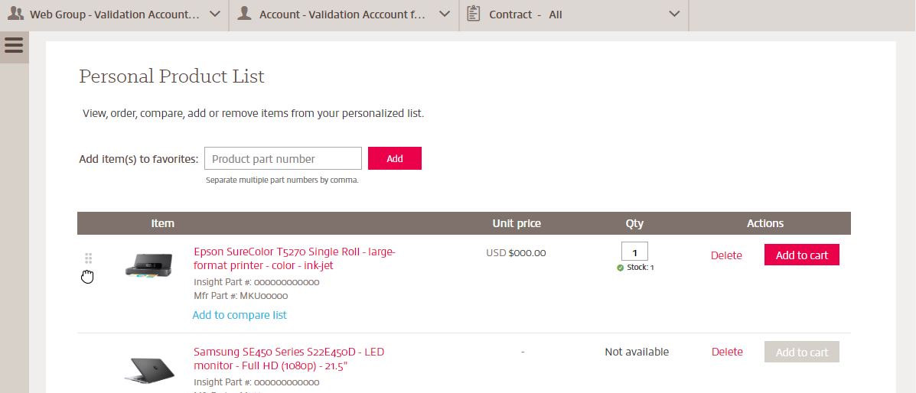Add the Epson printer to cart
This screenshot has width=916, height=393.
(801, 255)
